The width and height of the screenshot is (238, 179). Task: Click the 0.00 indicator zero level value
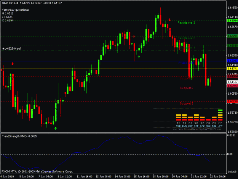(x=230, y=154)
